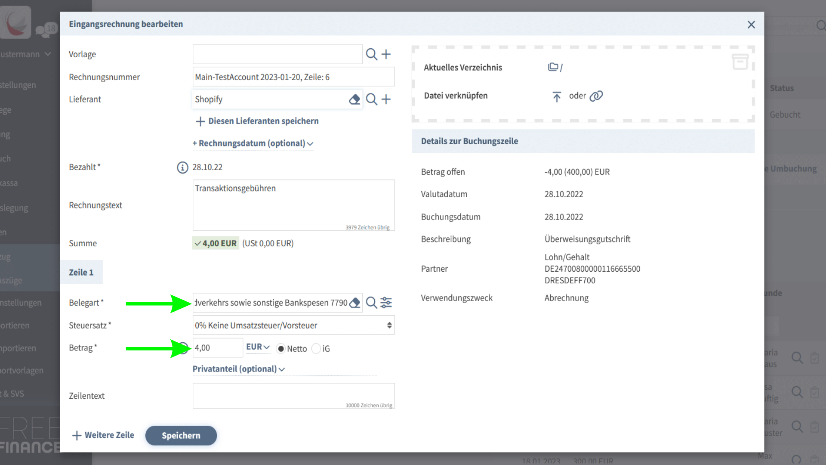The height and width of the screenshot is (465, 826).
Task: Click into the Zeilentext text area
Action: [x=293, y=394]
